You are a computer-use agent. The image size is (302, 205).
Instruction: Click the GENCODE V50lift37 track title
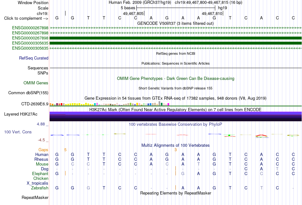tap(175, 23)
